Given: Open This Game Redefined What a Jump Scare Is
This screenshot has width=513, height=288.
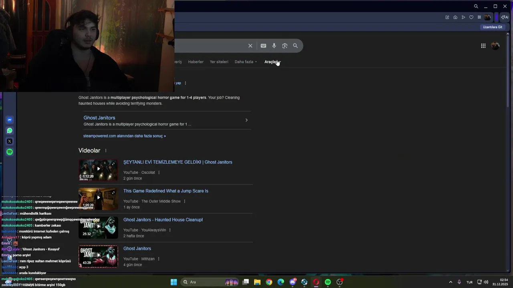Looking at the screenshot, I should point(166,191).
